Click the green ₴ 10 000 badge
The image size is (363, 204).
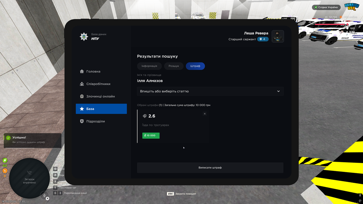151,135
